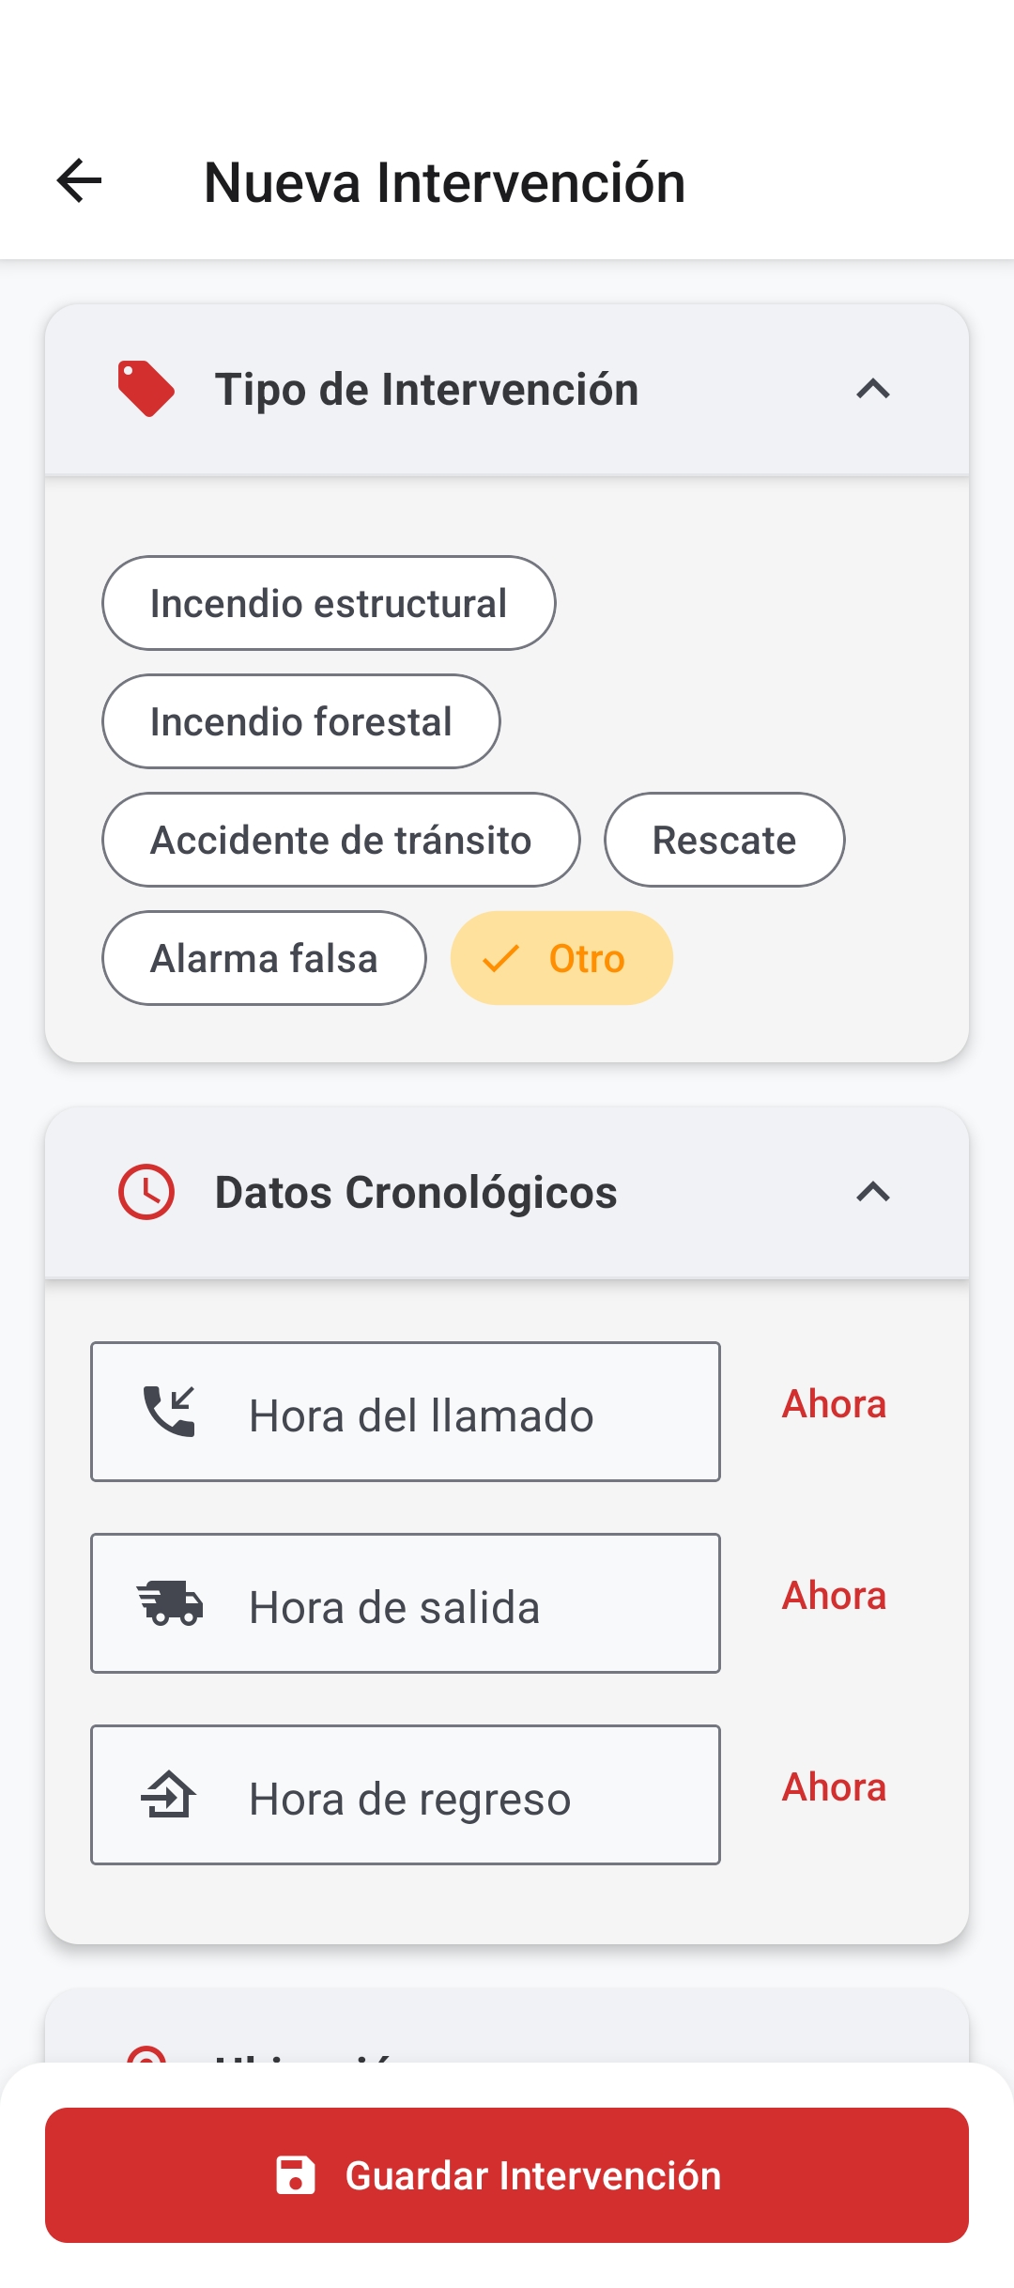This screenshot has height=2288, width=1014.
Task: Tap the incoming call phone icon
Action: pyautogui.click(x=169, y=1412)
